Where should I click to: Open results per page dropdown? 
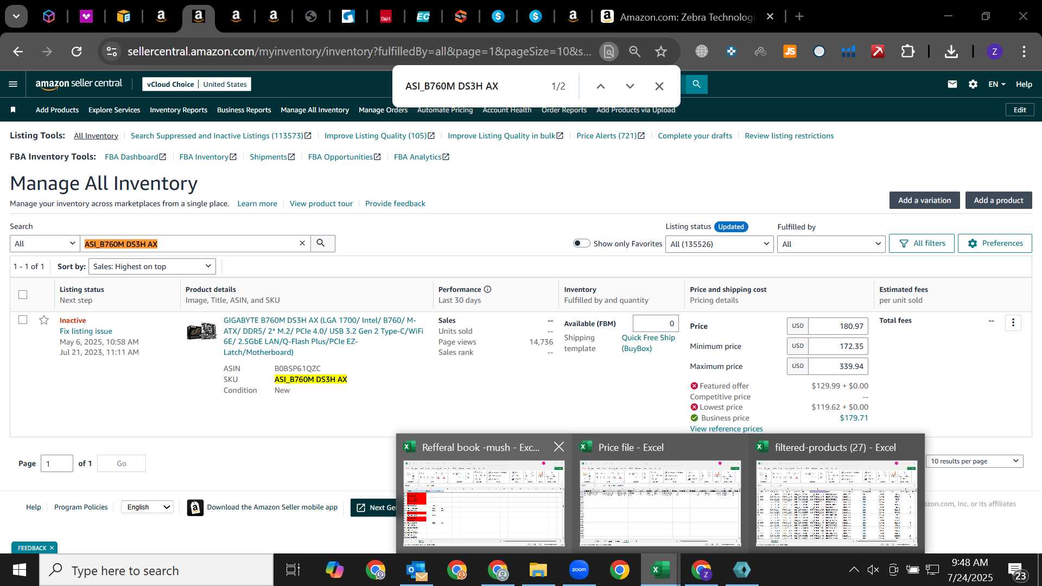[x=974, y=461]
